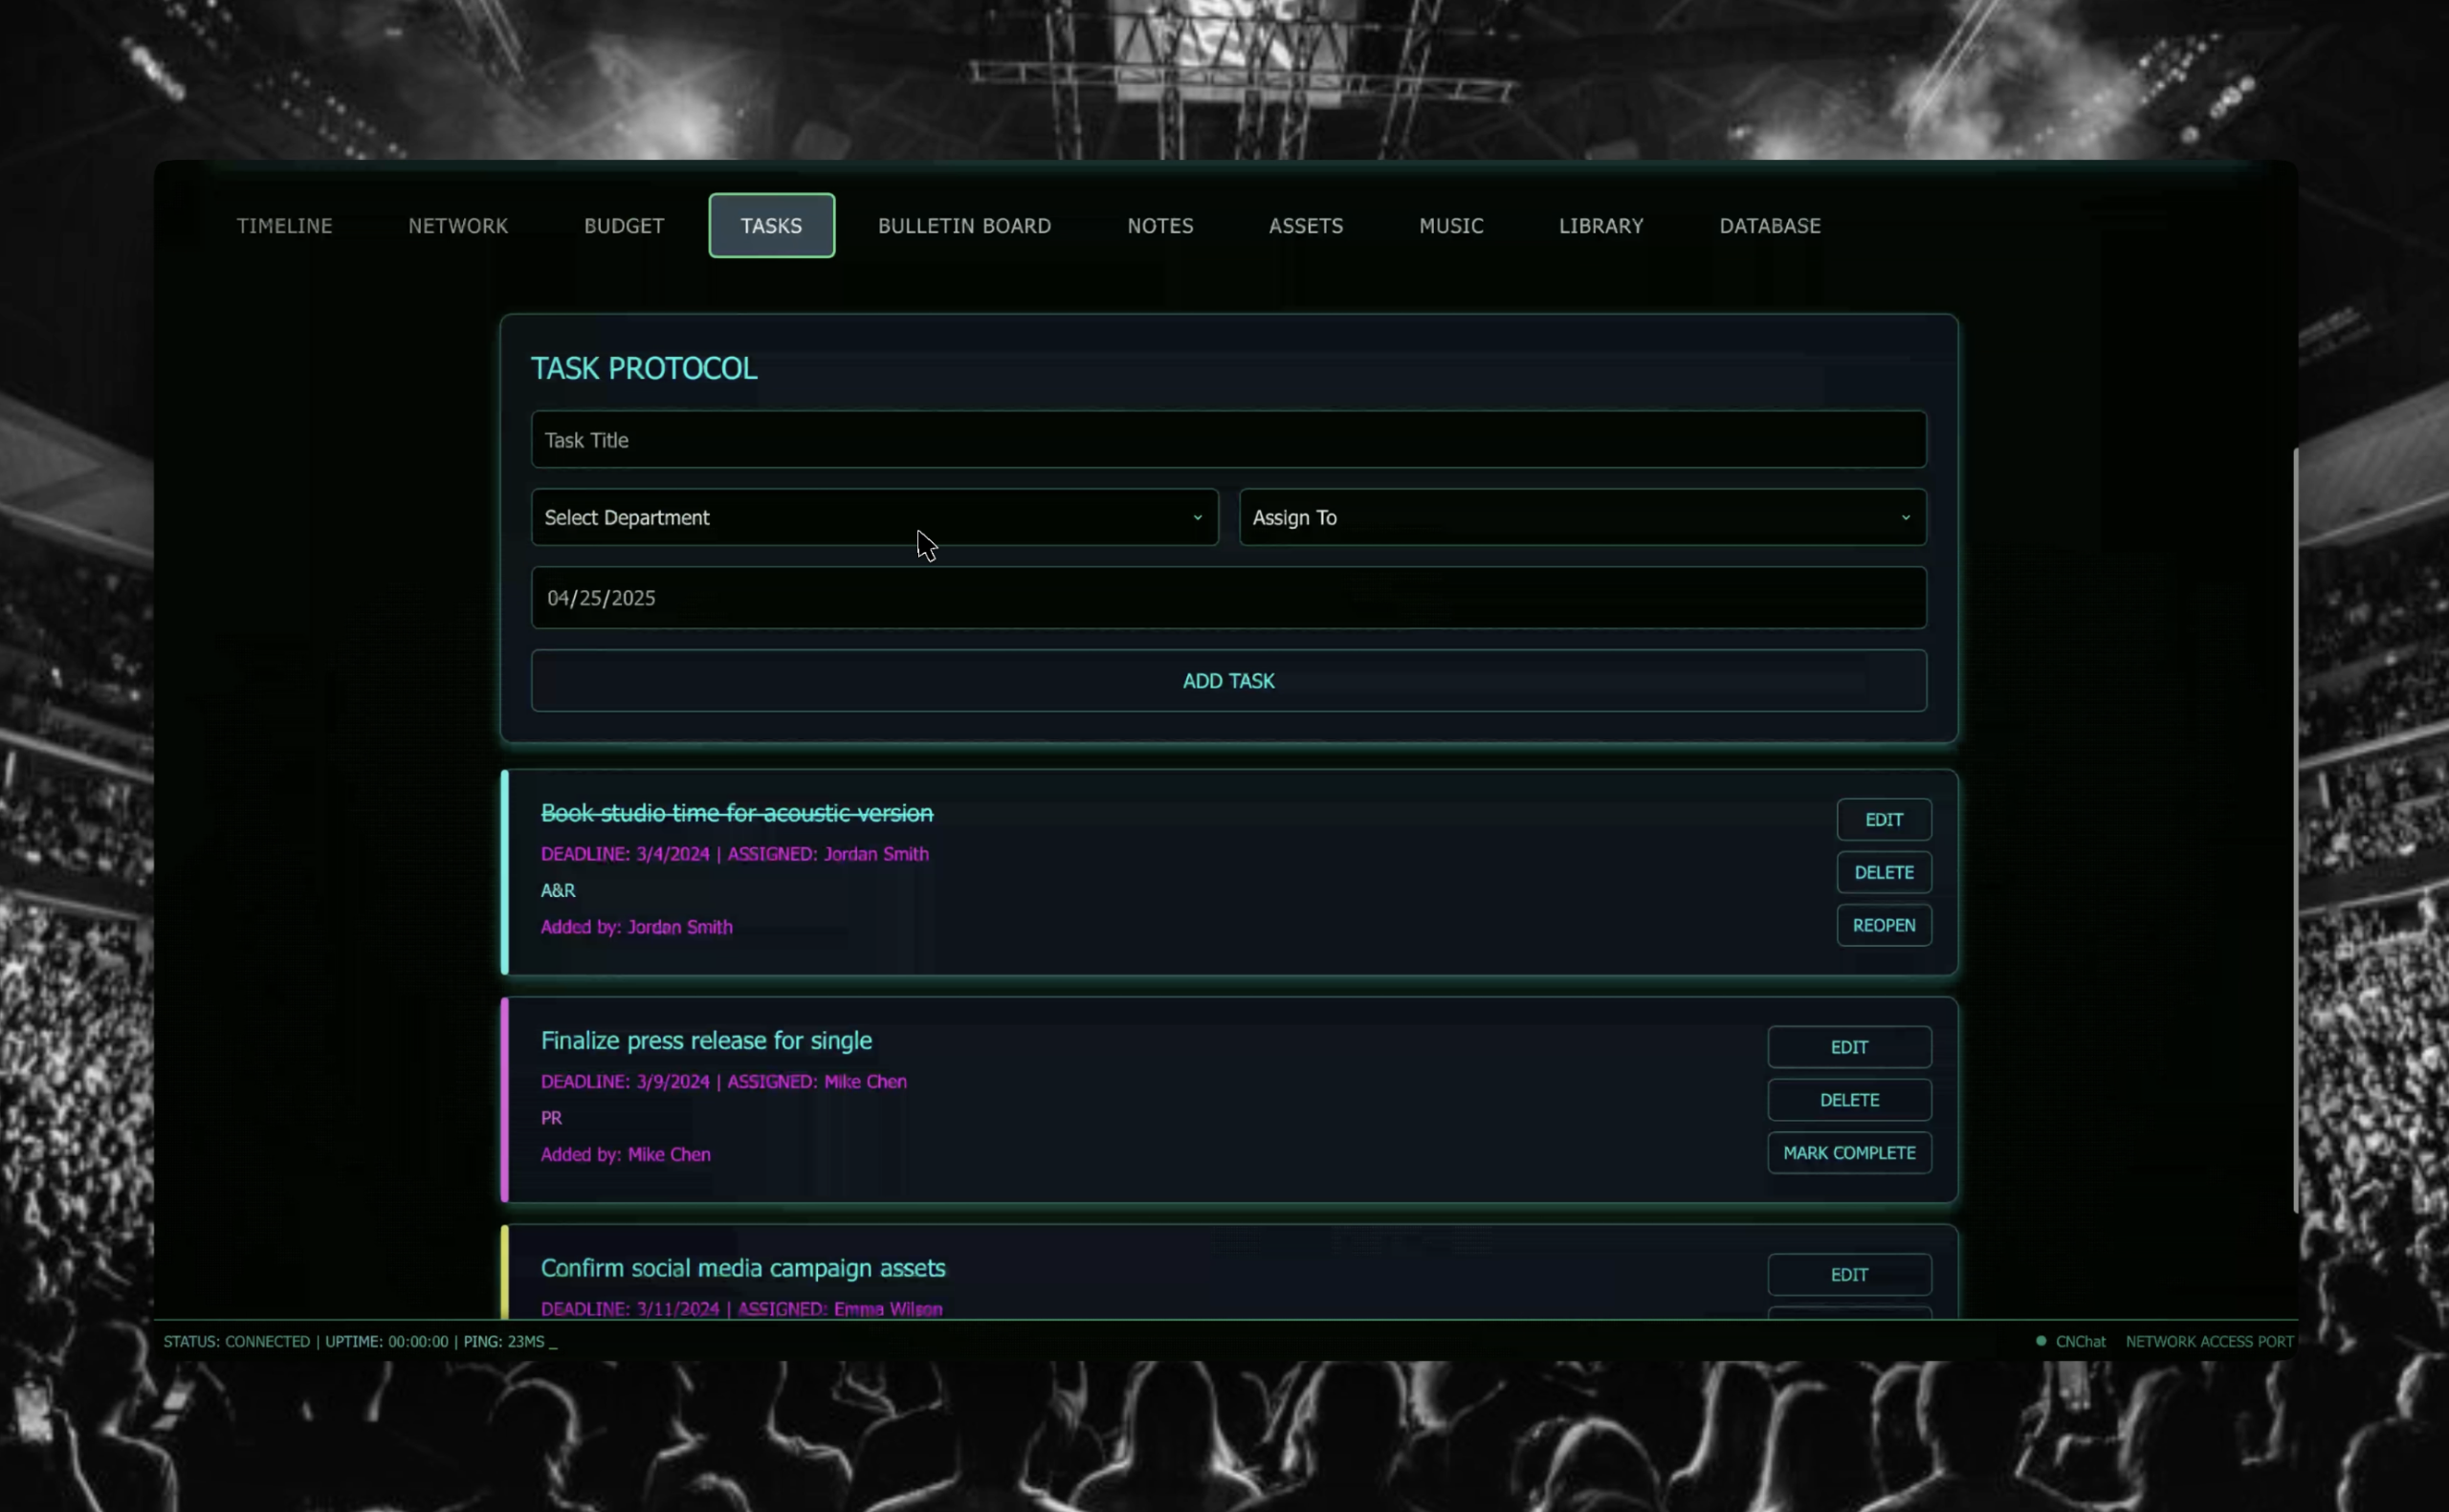Click the Task Protocol heading
The height and width of the screenshot is (1512, 2449).
point(644,368)
